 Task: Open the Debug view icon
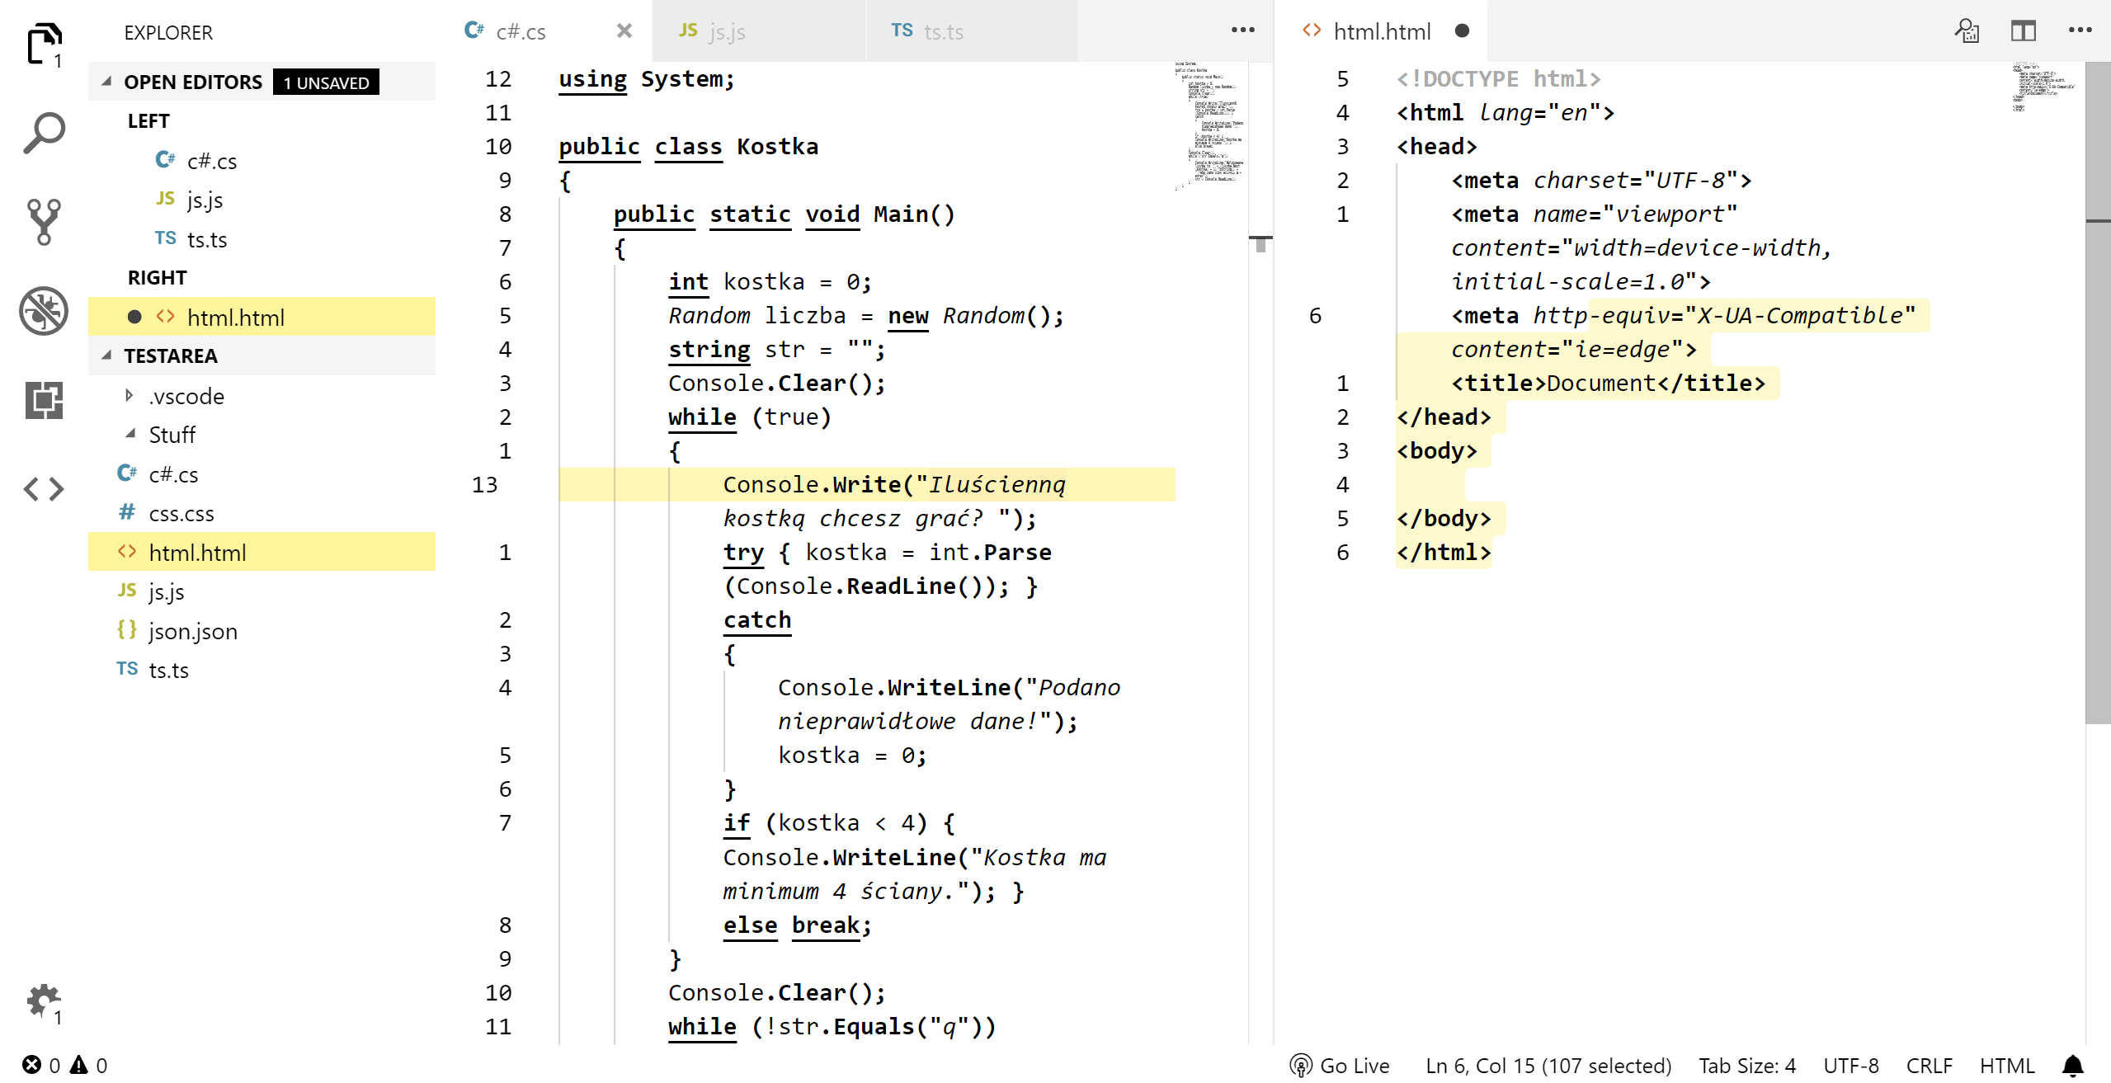44,311
